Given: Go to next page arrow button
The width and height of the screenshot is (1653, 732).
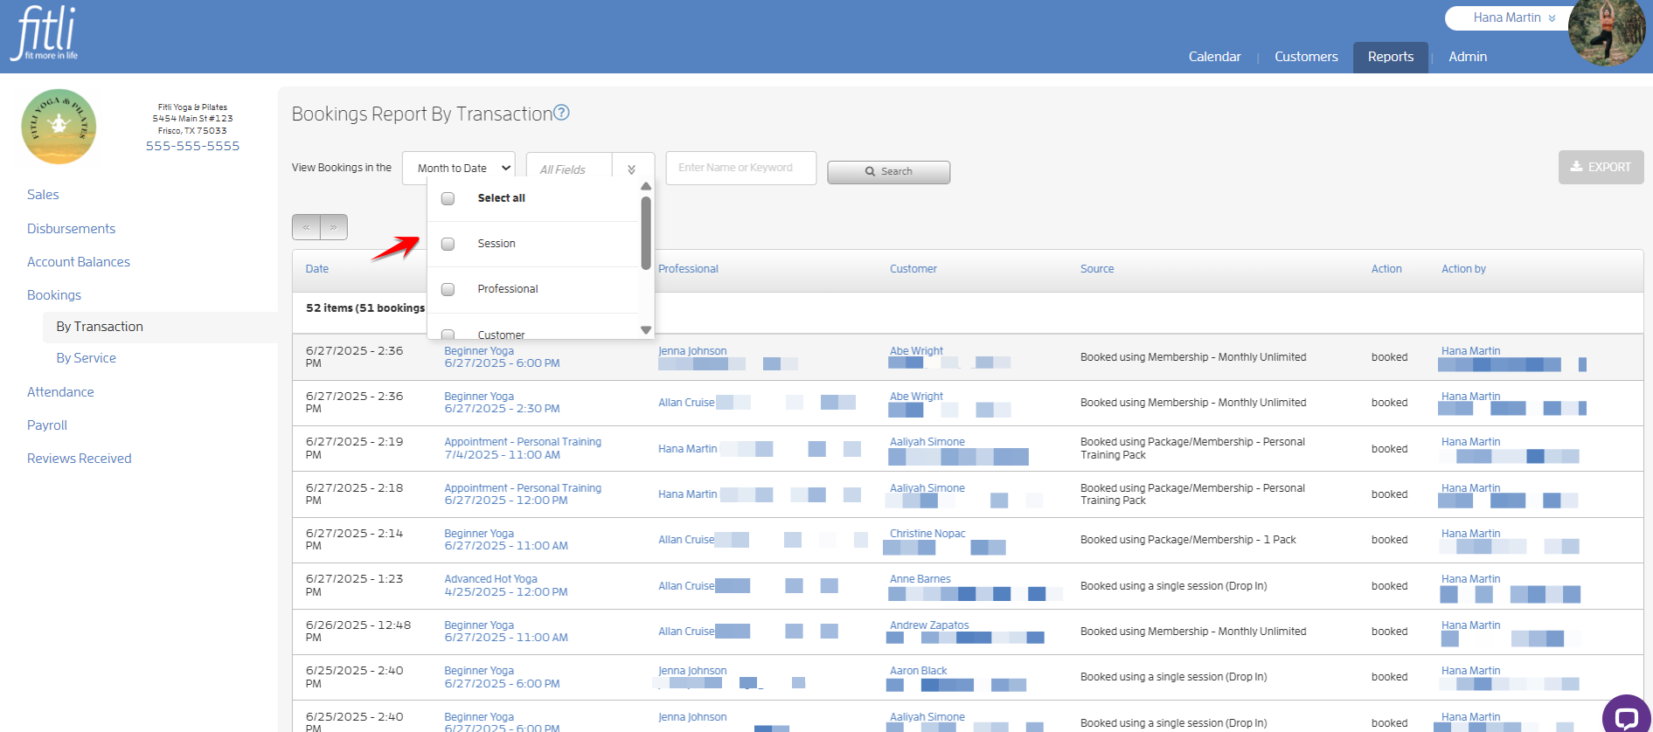Looking at the screenshot, I should tap(334, 227).
